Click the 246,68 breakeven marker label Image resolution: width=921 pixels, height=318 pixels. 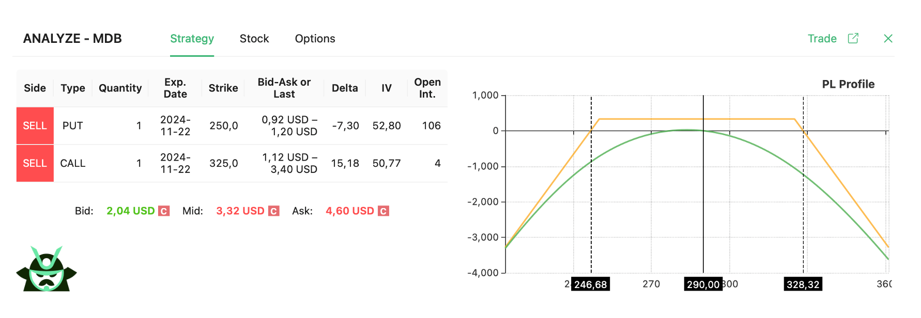pyautogui.click(x=590, y=284)
